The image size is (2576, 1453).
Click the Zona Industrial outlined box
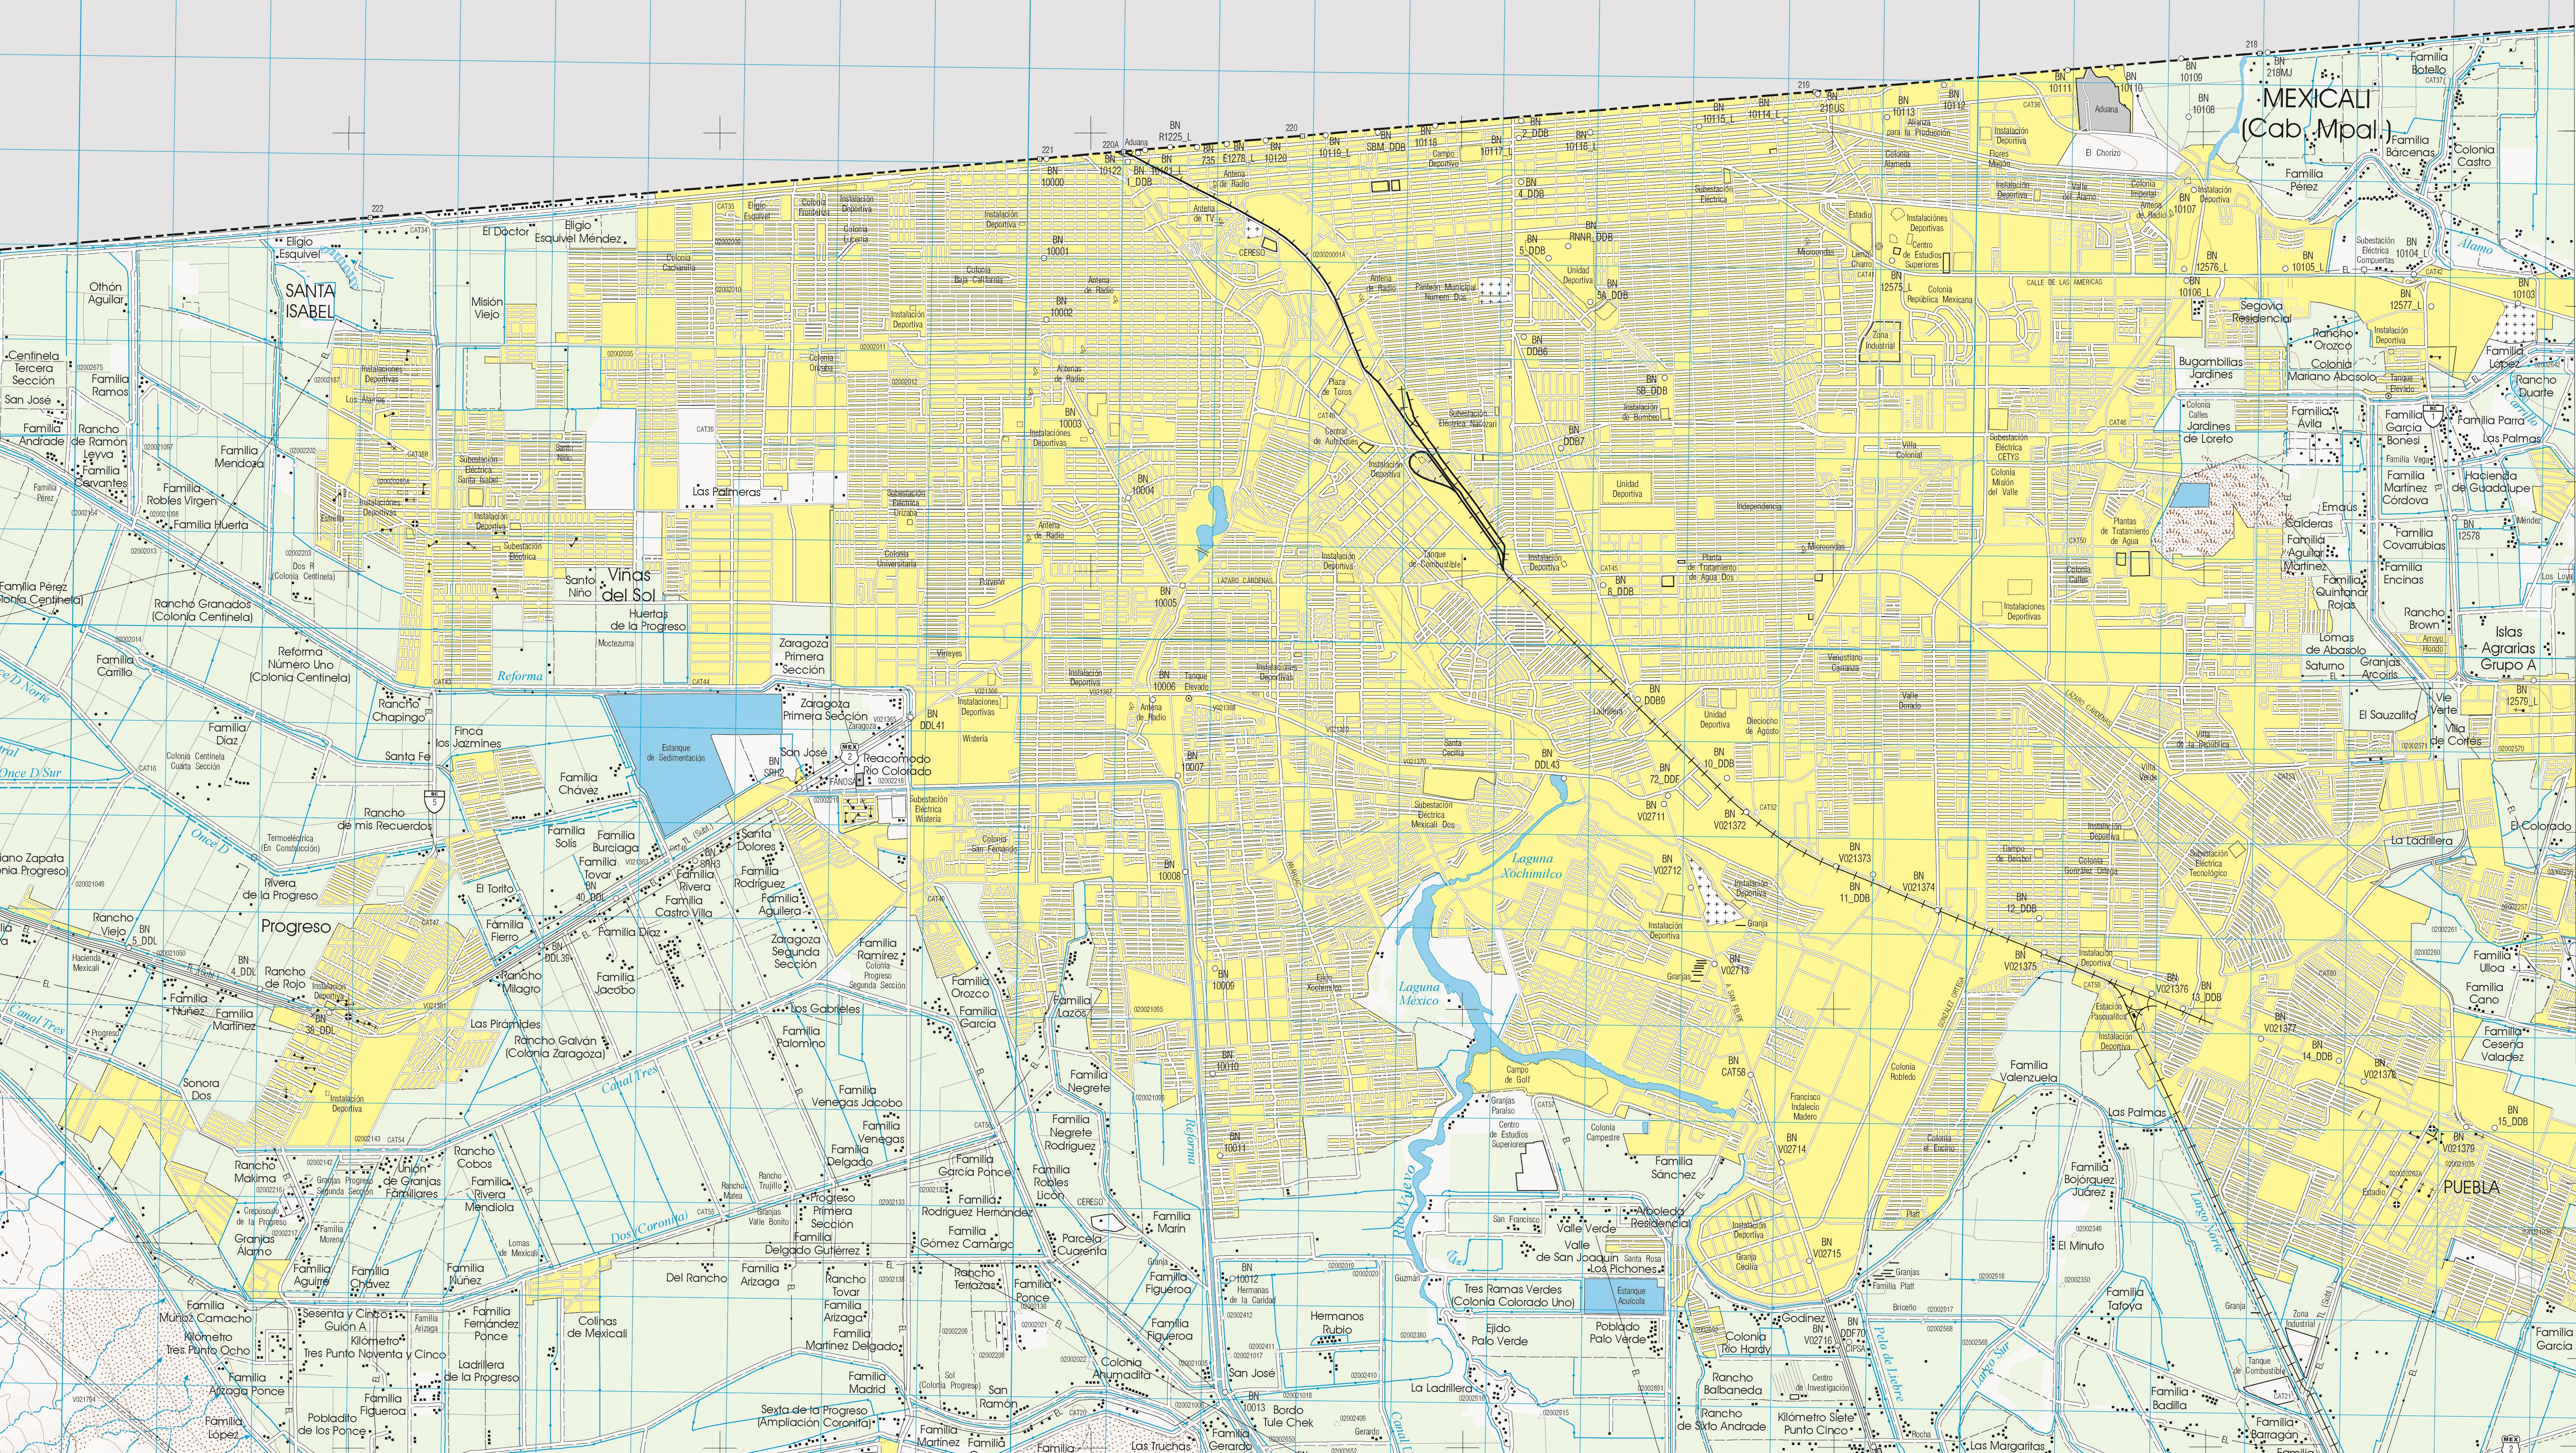tap(1880, 341)
